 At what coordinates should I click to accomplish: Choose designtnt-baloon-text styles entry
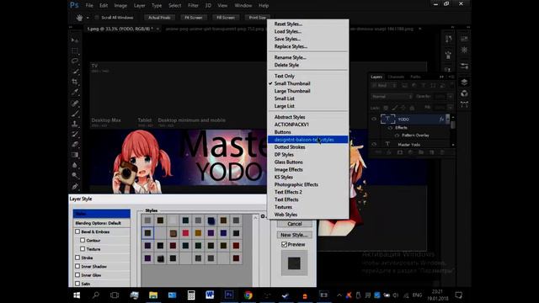(307, 140)
